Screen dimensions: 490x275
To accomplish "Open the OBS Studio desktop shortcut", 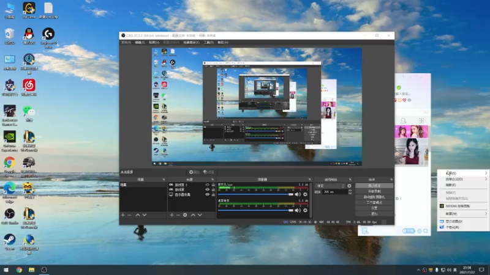I will 10,216.
